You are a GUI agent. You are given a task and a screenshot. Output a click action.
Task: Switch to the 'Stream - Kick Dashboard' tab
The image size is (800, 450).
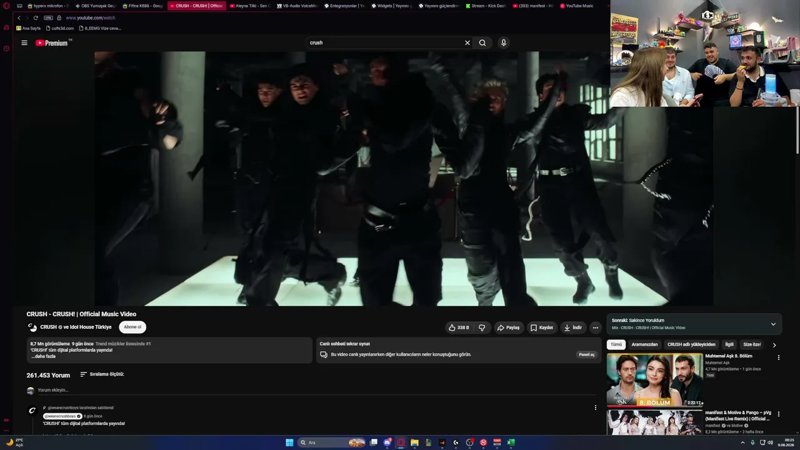485,6
